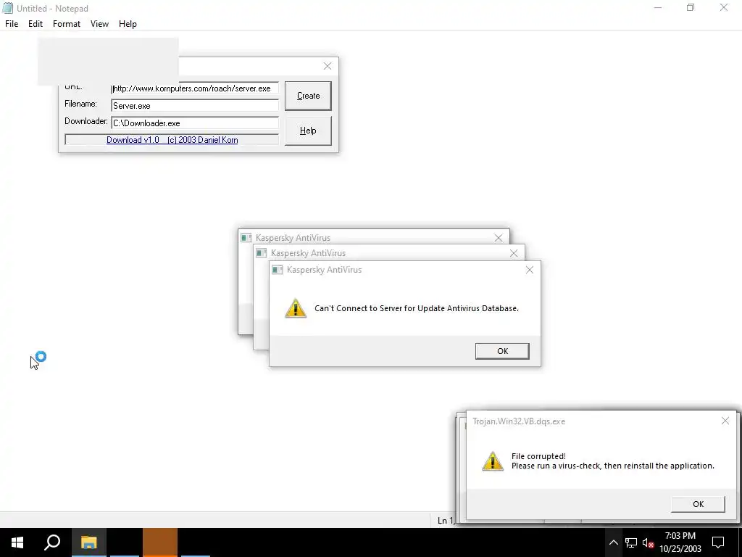Image resolution: width=742 pixels, height=557 pixels.
Task: Open Notepad's Edit menu
Action: point(36,24)
